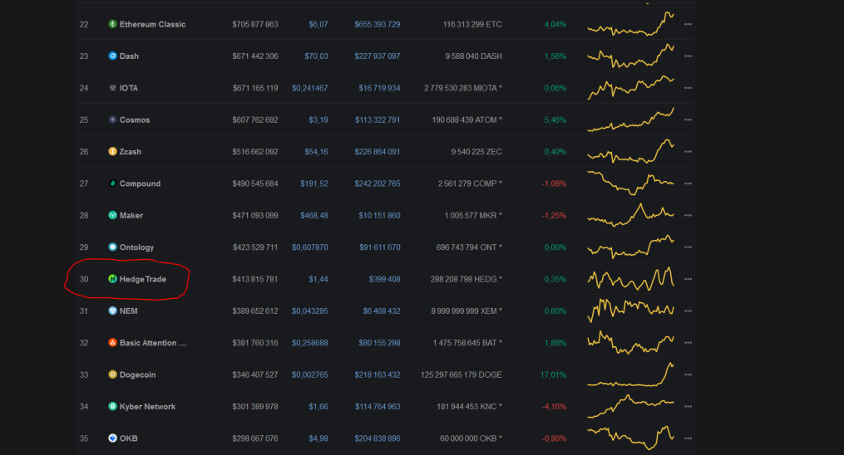This screenshot has height=455, width=844.
Task: Click the Zcash coin icon
Action: [112, 151]
